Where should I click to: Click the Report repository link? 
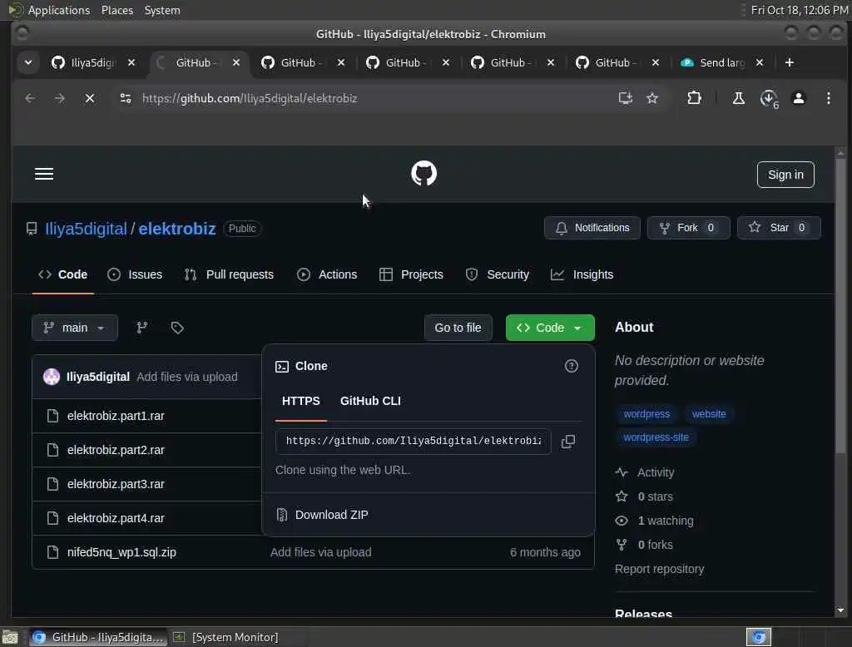tap(659, 569)
